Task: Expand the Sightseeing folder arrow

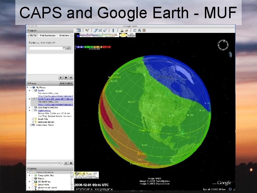Action: pyautogui.click(x=30, y=110)
